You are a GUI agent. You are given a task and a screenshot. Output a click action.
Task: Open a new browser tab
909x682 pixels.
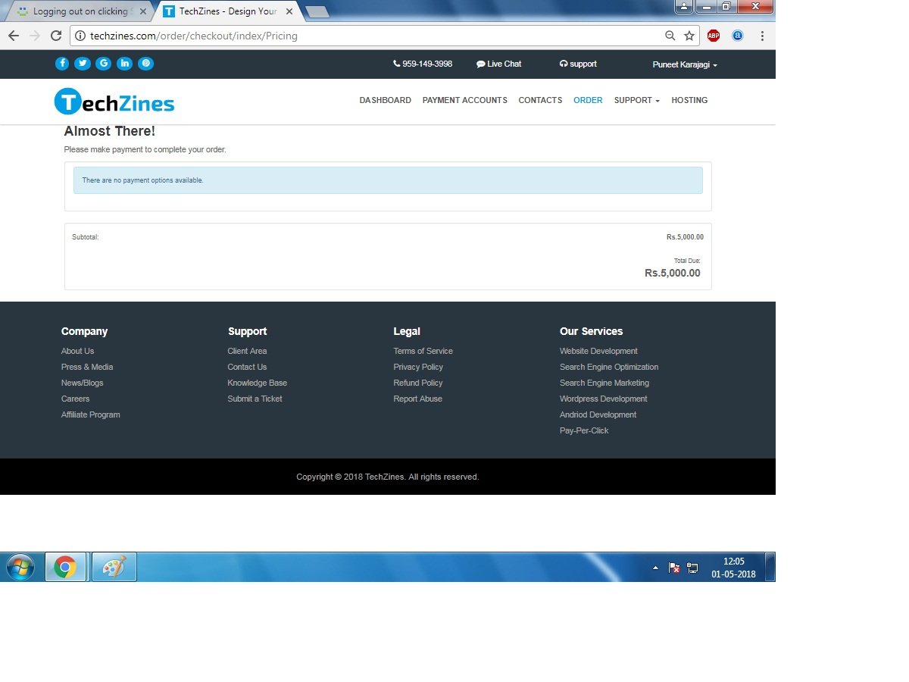click(317, 11)
